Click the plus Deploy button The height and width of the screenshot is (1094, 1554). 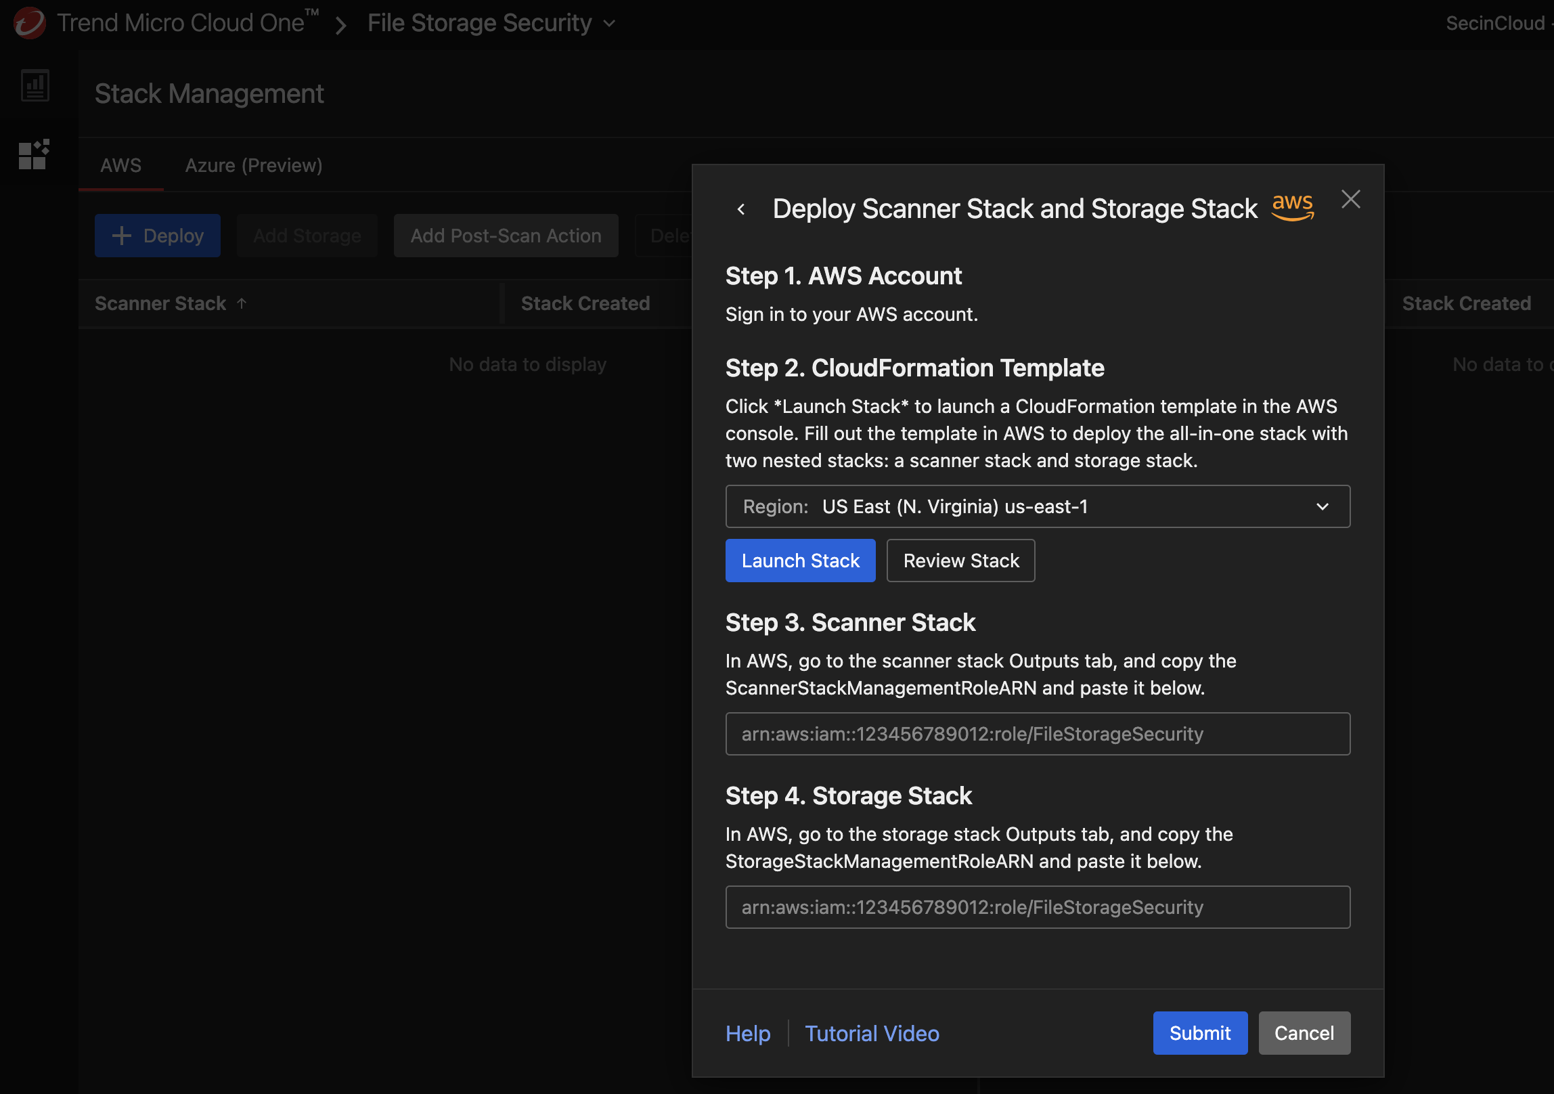point(158,236)
